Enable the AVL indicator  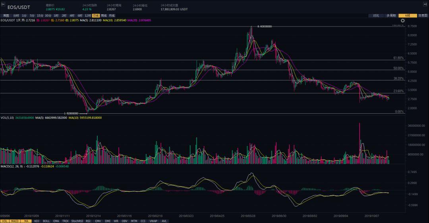tap(164, 221)
